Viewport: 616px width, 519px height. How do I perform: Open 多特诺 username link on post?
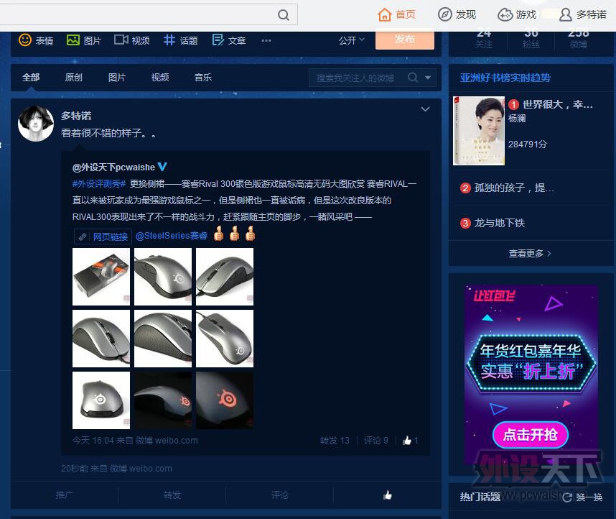point(76,116)
